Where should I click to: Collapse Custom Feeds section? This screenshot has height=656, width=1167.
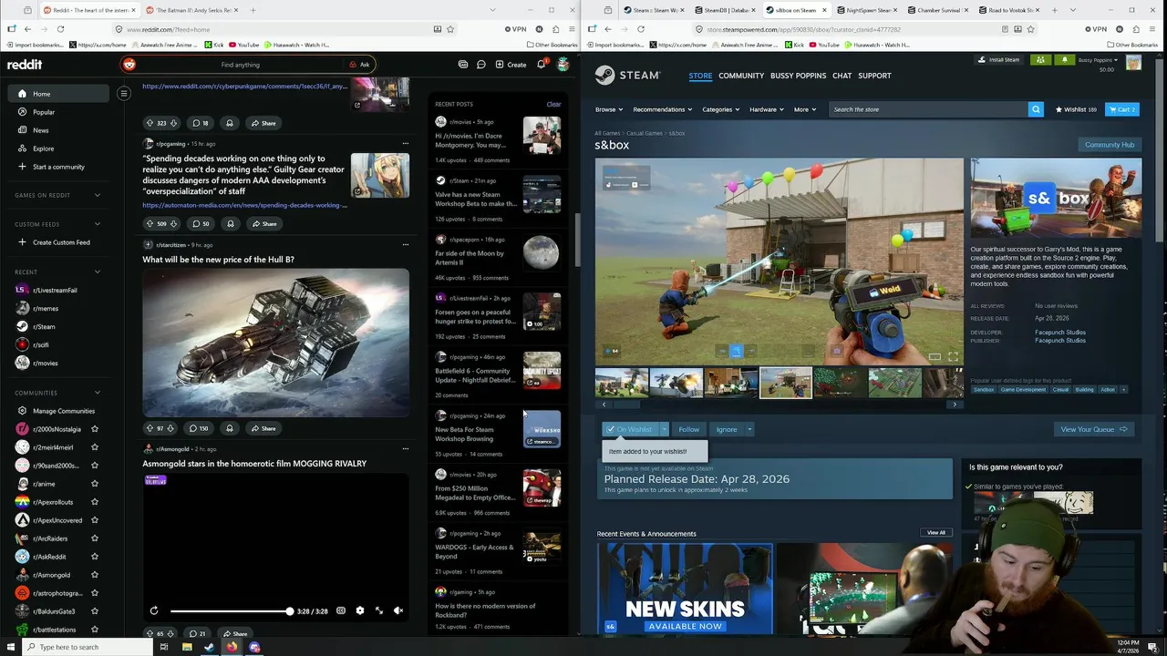[x=98, y=224]
